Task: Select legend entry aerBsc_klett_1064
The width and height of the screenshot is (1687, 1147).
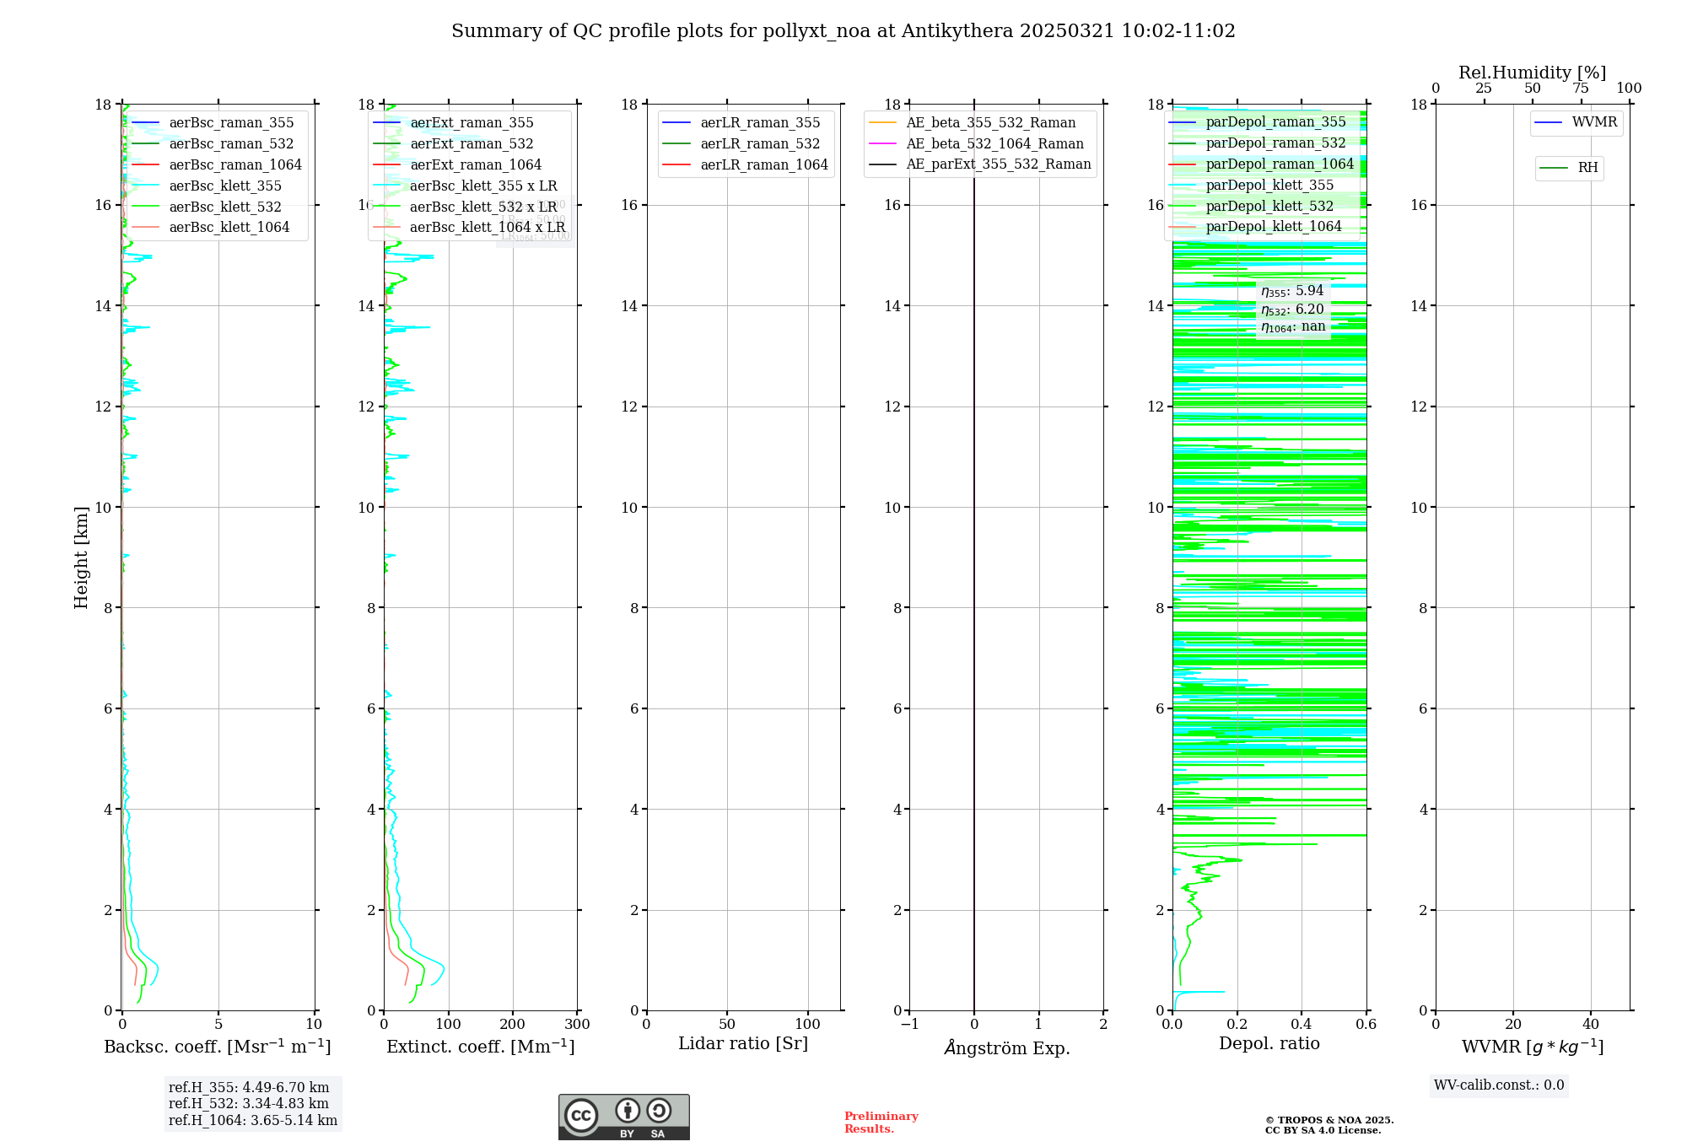Action: click(x=211, y=228)
